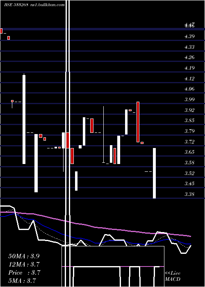Image resolution: width=205 pixels, height=287 pixels.
Task: Click the 12MA : 3.7 readout
Action: (x=24, y=264)
